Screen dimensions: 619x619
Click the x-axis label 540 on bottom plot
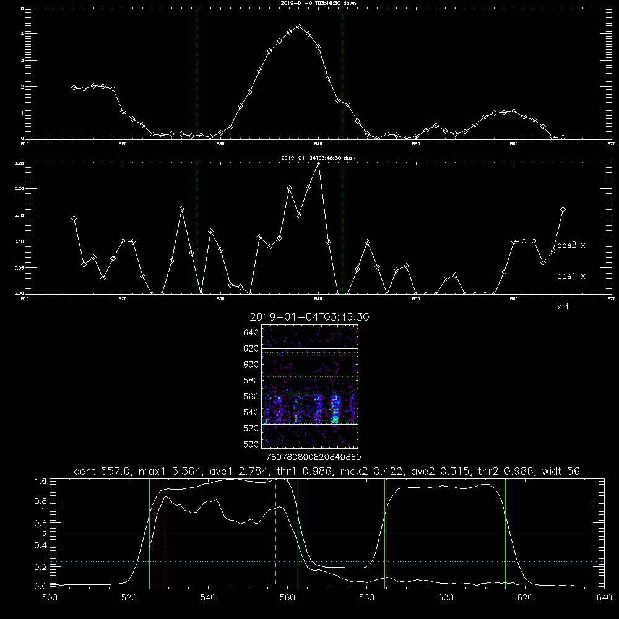(208, 598)
